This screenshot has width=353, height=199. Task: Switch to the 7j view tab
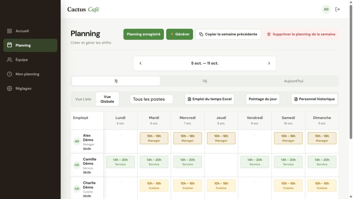116,81
